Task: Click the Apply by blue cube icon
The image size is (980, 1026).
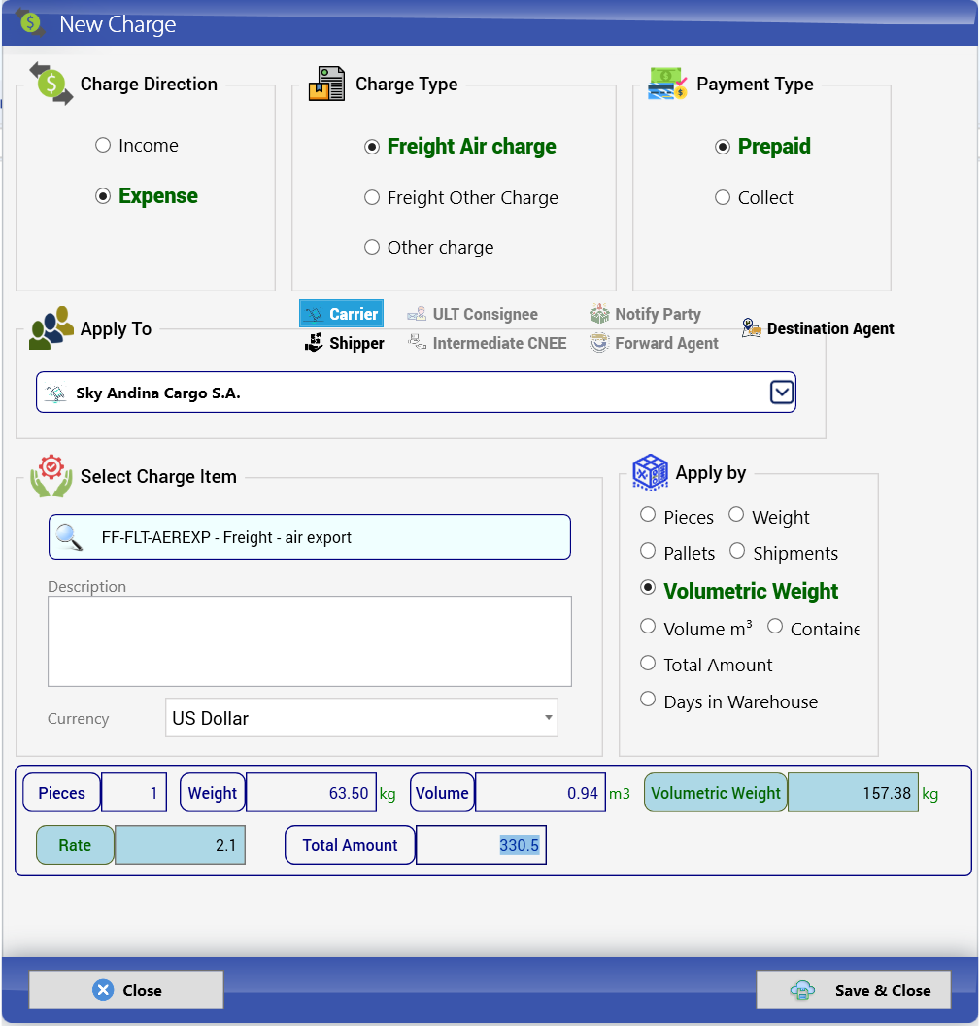Action: (651, 472)
